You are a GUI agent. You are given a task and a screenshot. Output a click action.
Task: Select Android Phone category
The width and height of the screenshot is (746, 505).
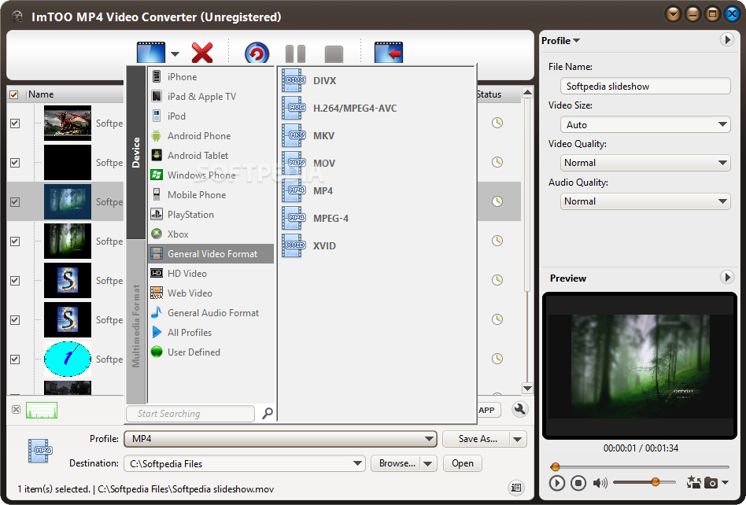coord(211,136)
